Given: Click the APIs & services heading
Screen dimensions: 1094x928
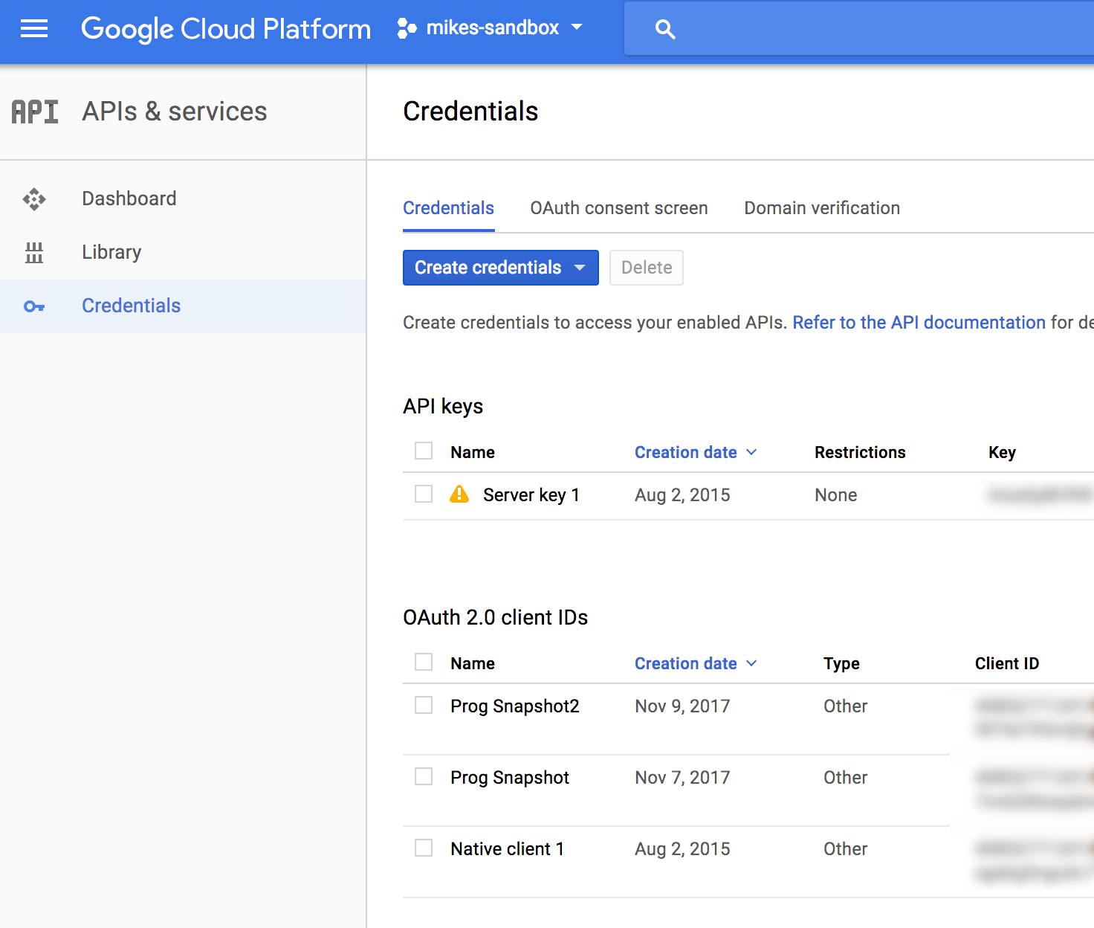Looking at the screenshot, I should tap(175, 112).
